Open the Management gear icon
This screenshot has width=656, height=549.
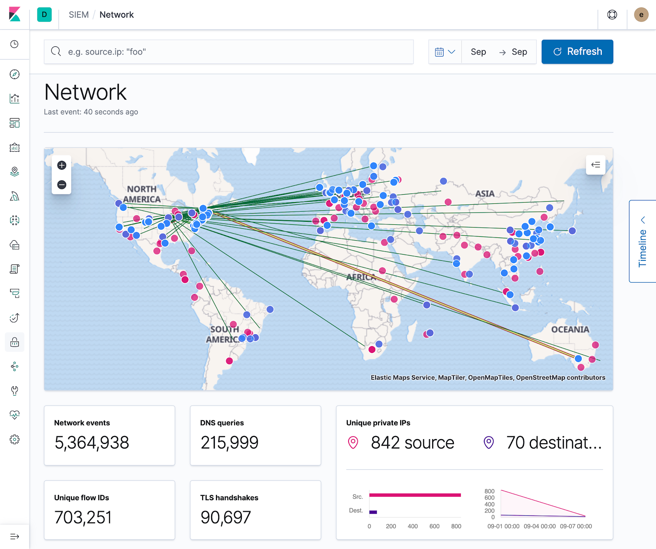[15, 439]
